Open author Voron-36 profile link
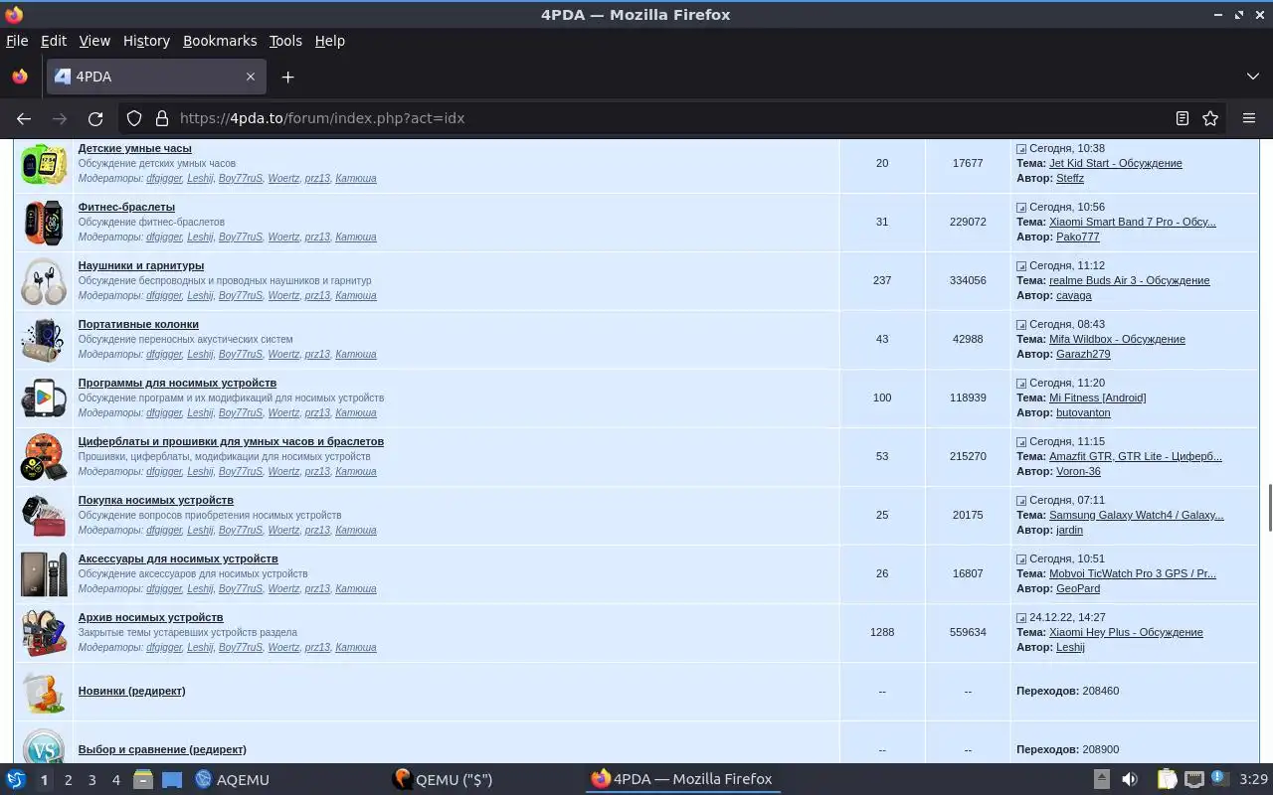 [1078, 471]
